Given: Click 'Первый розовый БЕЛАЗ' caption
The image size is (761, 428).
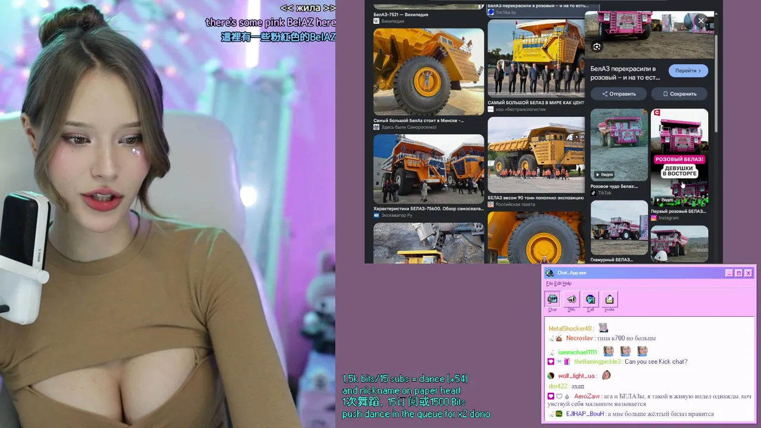Looking at the screenshot, I should coord(678,211).
